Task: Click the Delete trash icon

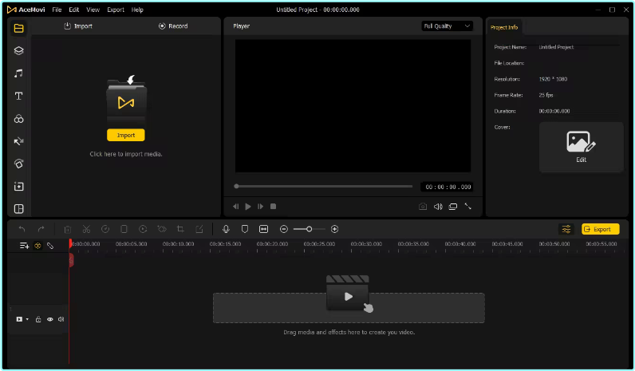Action: (x=68, y=229)
